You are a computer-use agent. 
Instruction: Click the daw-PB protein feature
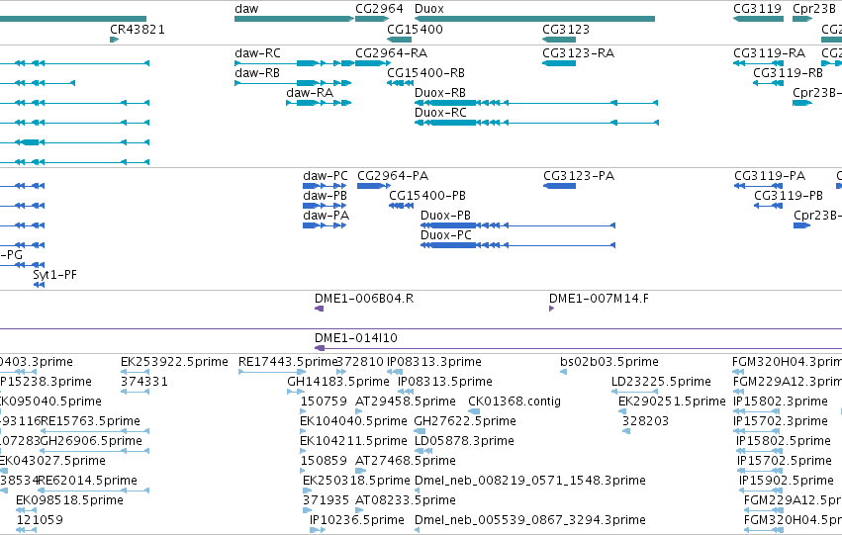pyautogui.click(x=325, y=206)
